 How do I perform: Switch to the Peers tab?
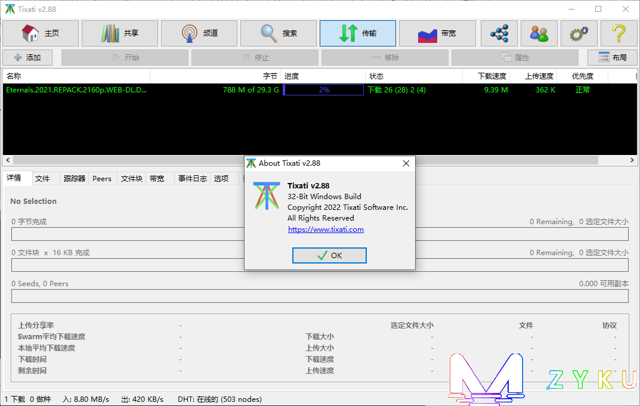[x=102, y=179]
